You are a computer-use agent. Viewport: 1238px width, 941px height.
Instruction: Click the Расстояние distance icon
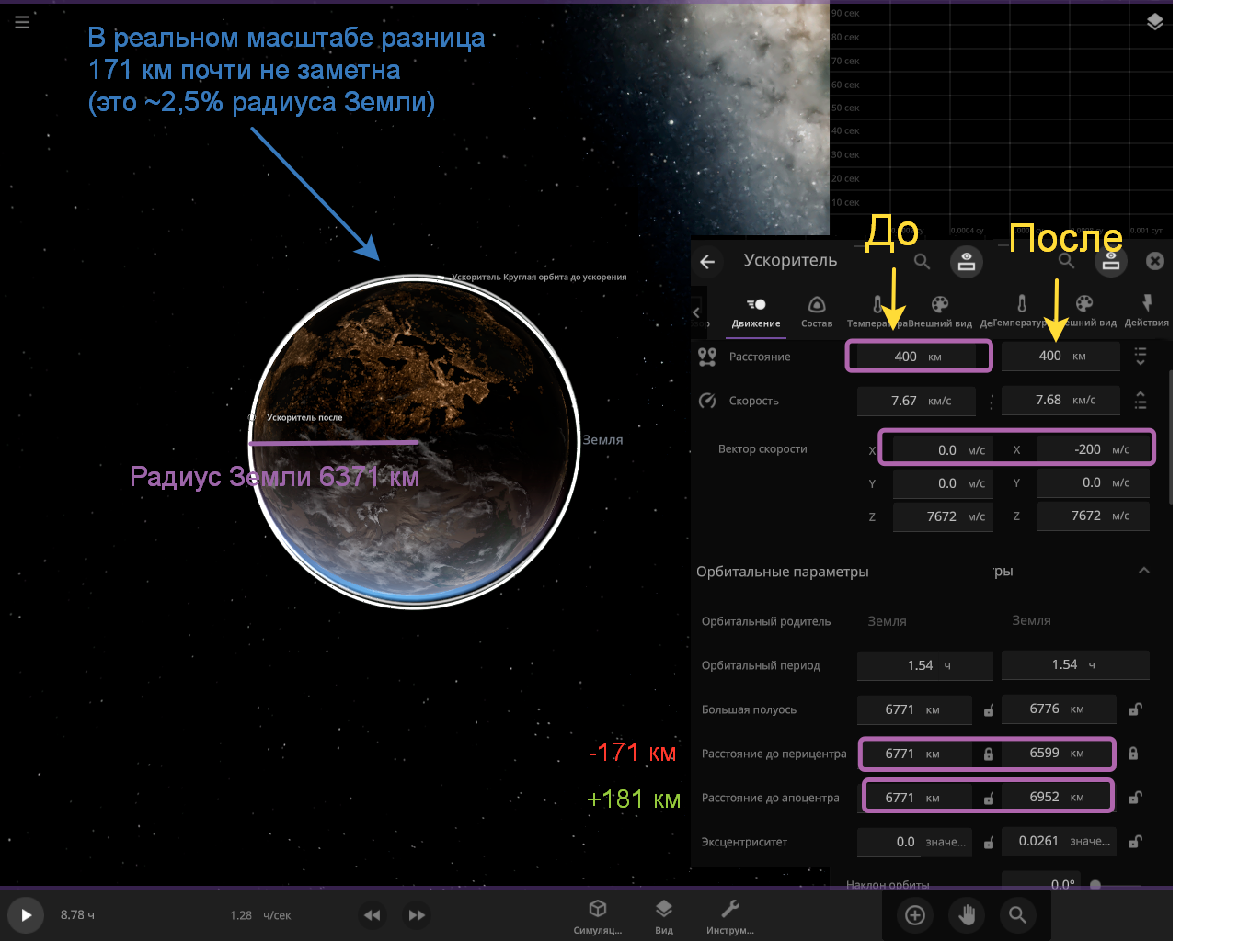[707, 357]
